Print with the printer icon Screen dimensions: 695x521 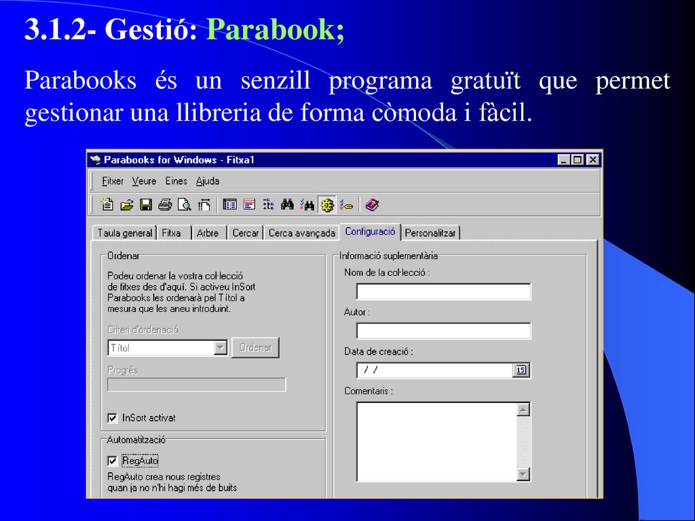click(165, 205)
